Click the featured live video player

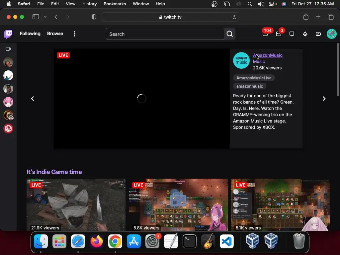[x=141, y=99]
